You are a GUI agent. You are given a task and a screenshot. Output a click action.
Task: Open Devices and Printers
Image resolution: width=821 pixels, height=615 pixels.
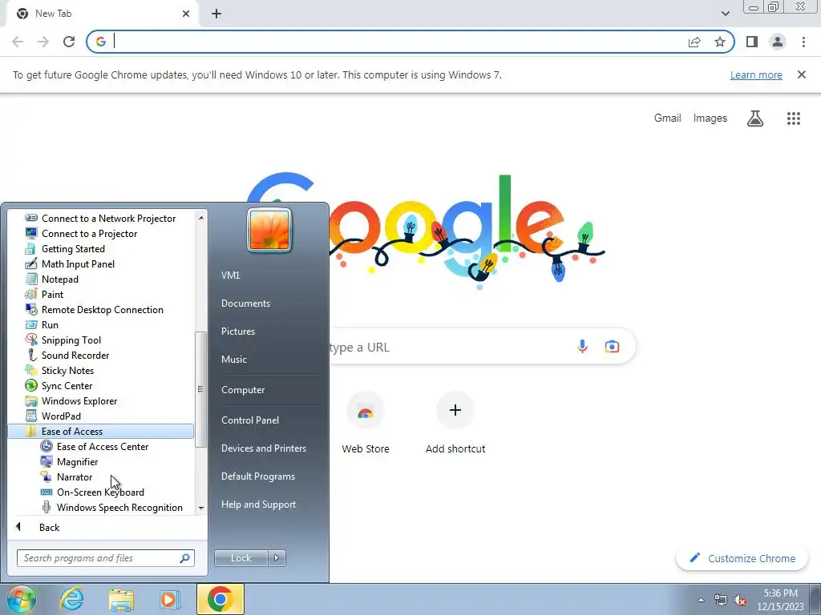coord(264,448)
